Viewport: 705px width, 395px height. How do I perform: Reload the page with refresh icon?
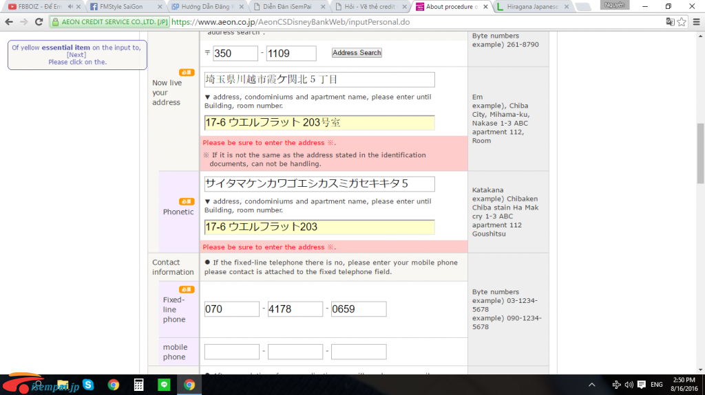click(x=39, y=21)
